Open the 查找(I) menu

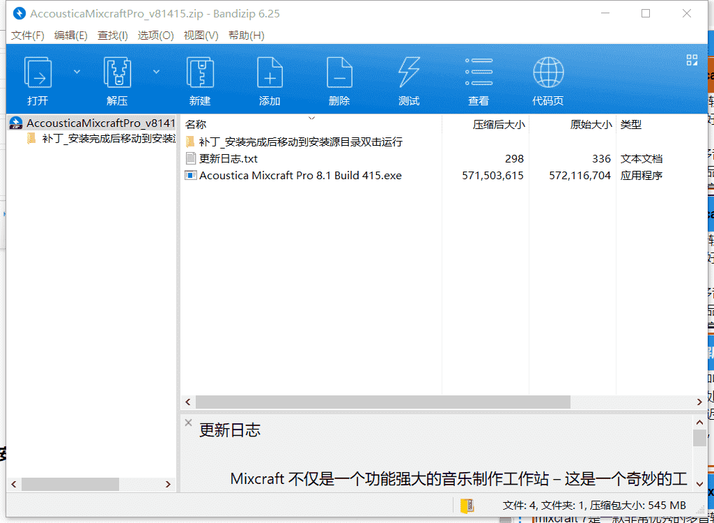pos(112,36)
